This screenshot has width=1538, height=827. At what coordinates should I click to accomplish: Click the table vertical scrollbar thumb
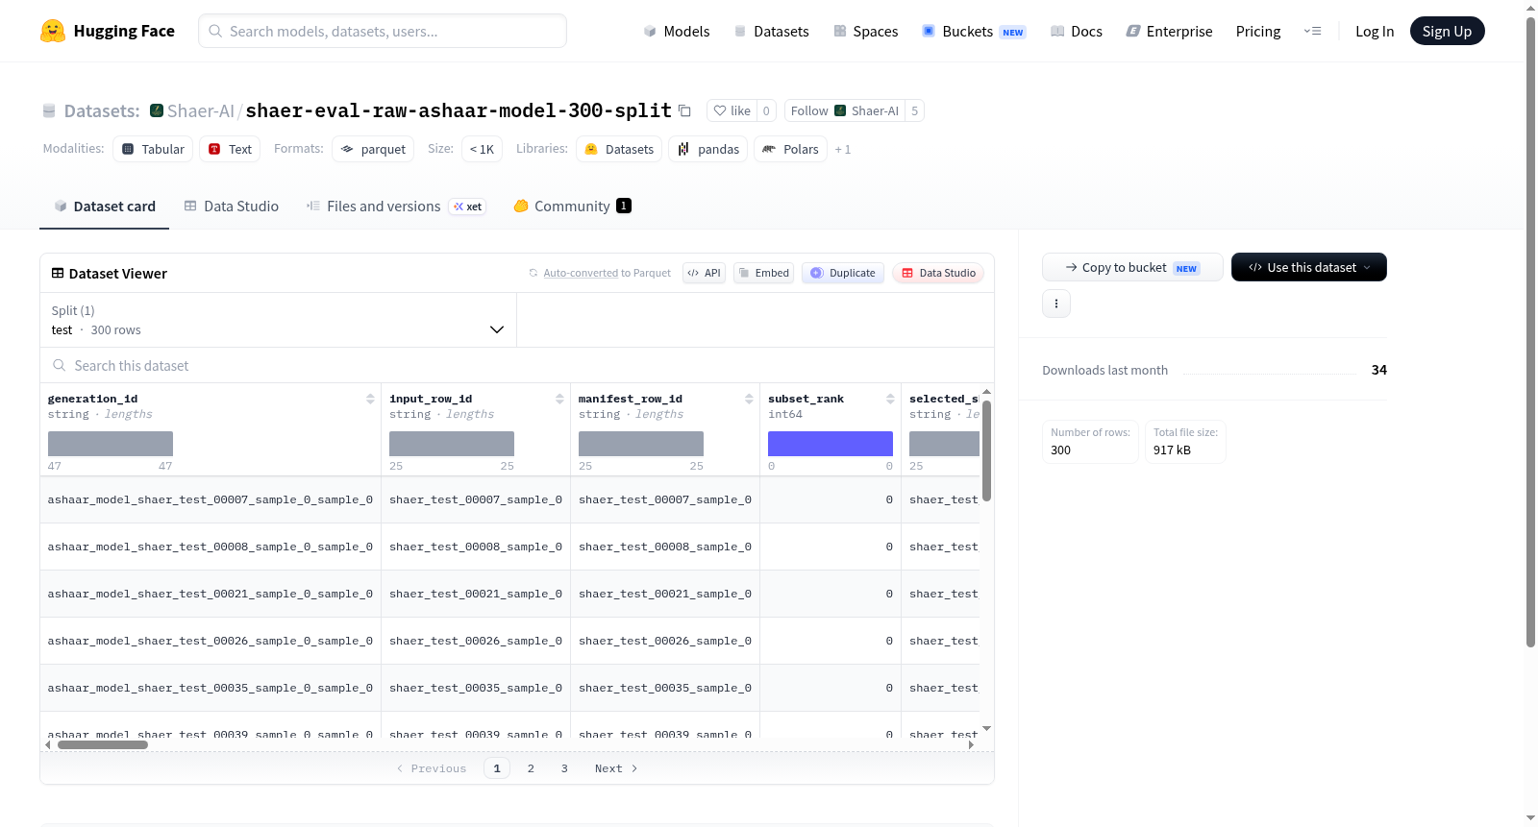coord(986,450)
